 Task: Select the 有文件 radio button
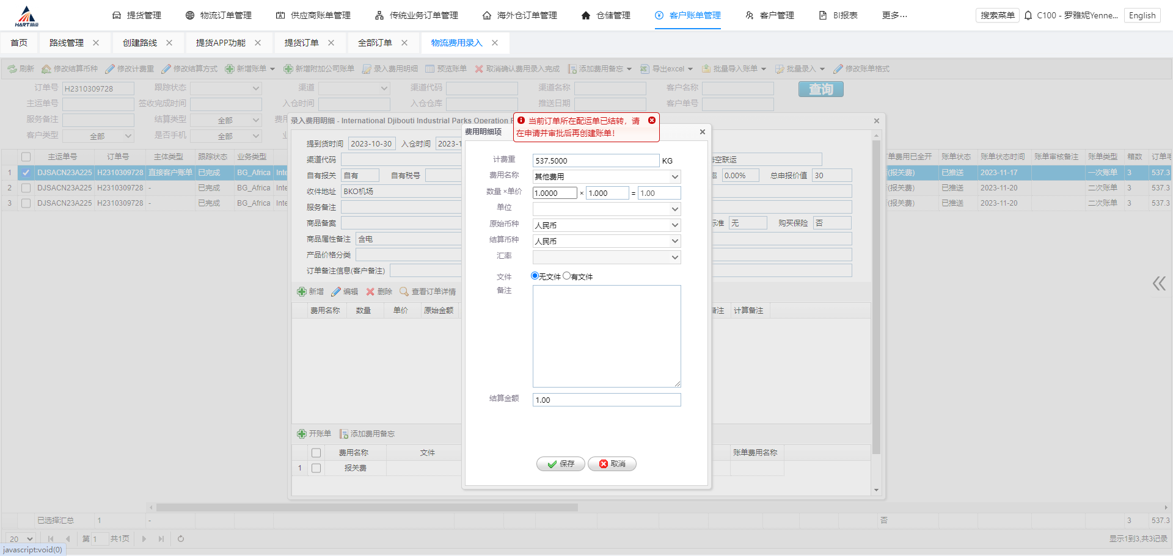pyautogui.click(x=567, y=276)
